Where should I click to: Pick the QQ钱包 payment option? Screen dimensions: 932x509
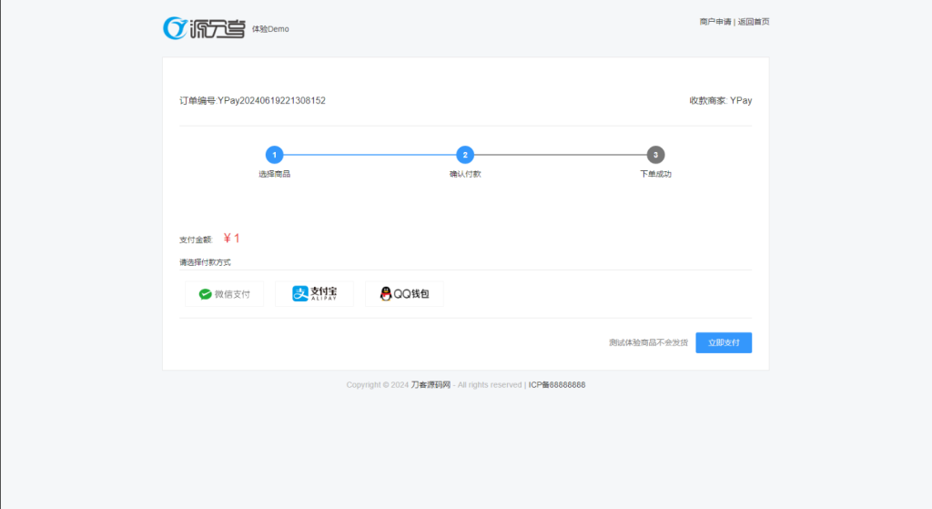point(404,294)
